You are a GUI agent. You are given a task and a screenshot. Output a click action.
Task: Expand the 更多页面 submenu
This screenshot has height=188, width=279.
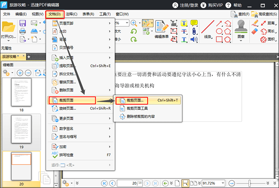pos(81,118)
